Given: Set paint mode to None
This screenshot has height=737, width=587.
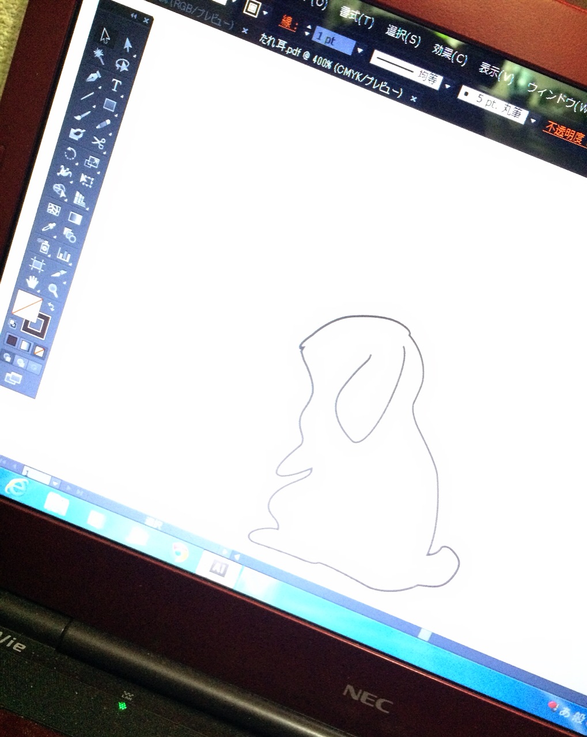Looking at the screenshot, I should pos(39,349).
